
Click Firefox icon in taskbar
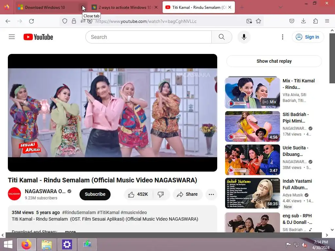pos(26,244)
